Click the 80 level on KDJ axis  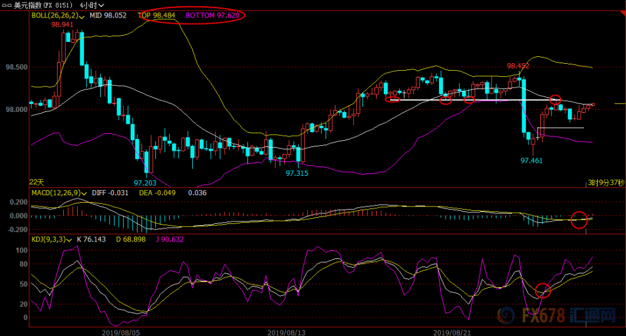click(24, 264)
